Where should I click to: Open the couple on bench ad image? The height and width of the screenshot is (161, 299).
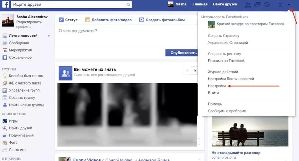[250, 131]
